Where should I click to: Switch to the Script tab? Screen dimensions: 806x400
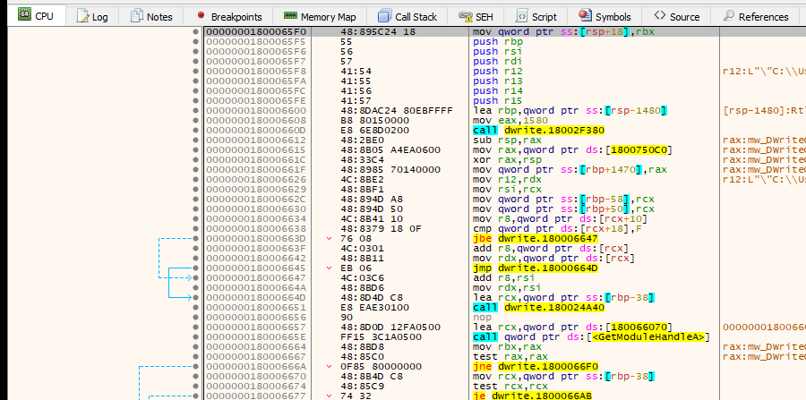tap(536, 16)
